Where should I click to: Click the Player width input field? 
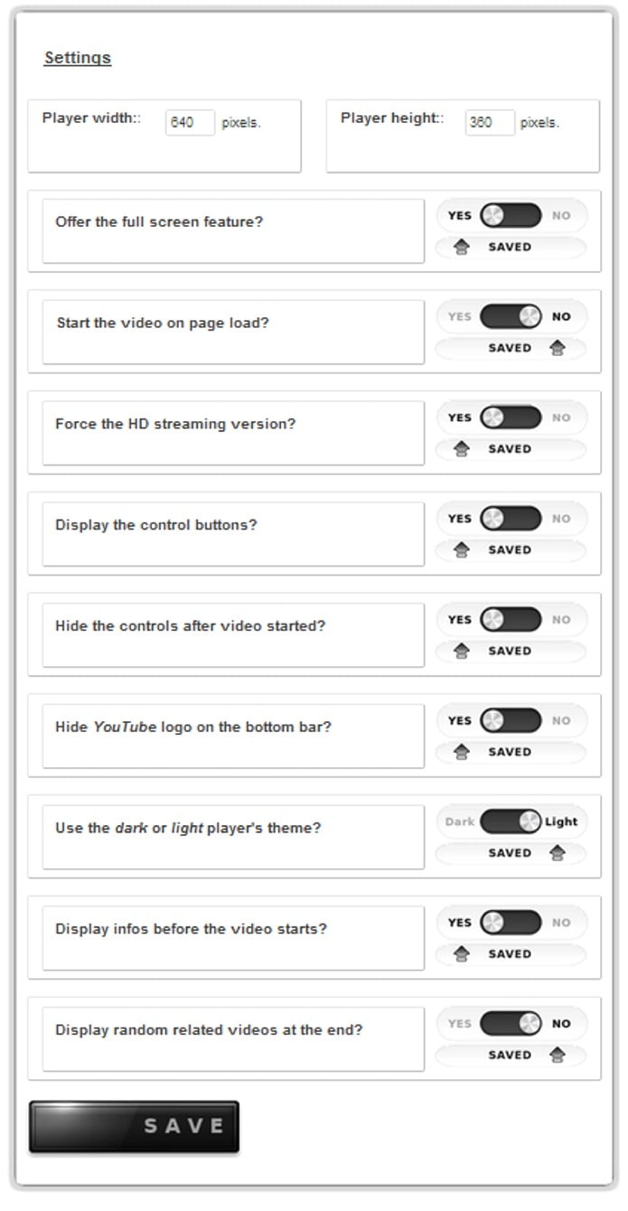pyautogui.click(x=190, y=123)
